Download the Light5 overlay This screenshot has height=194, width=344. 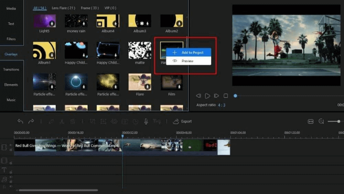[52, 23]
